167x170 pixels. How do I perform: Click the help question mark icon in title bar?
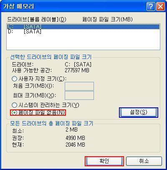(x=151, y=6)
